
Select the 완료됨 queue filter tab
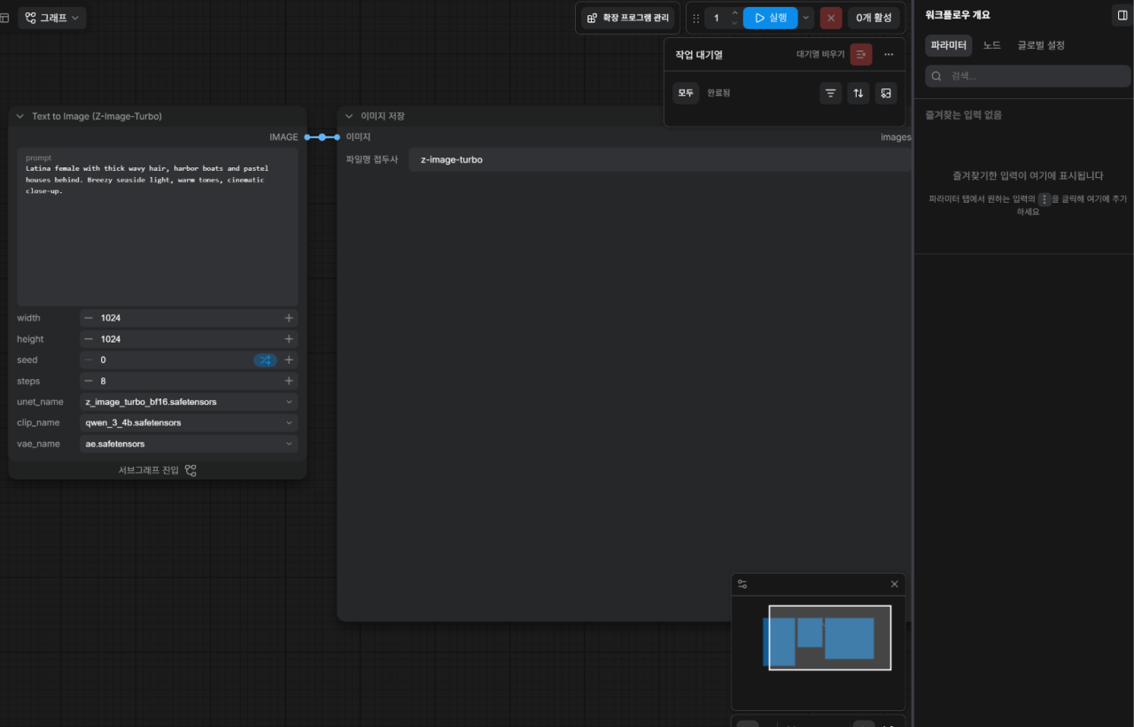[x=718, y=93]
